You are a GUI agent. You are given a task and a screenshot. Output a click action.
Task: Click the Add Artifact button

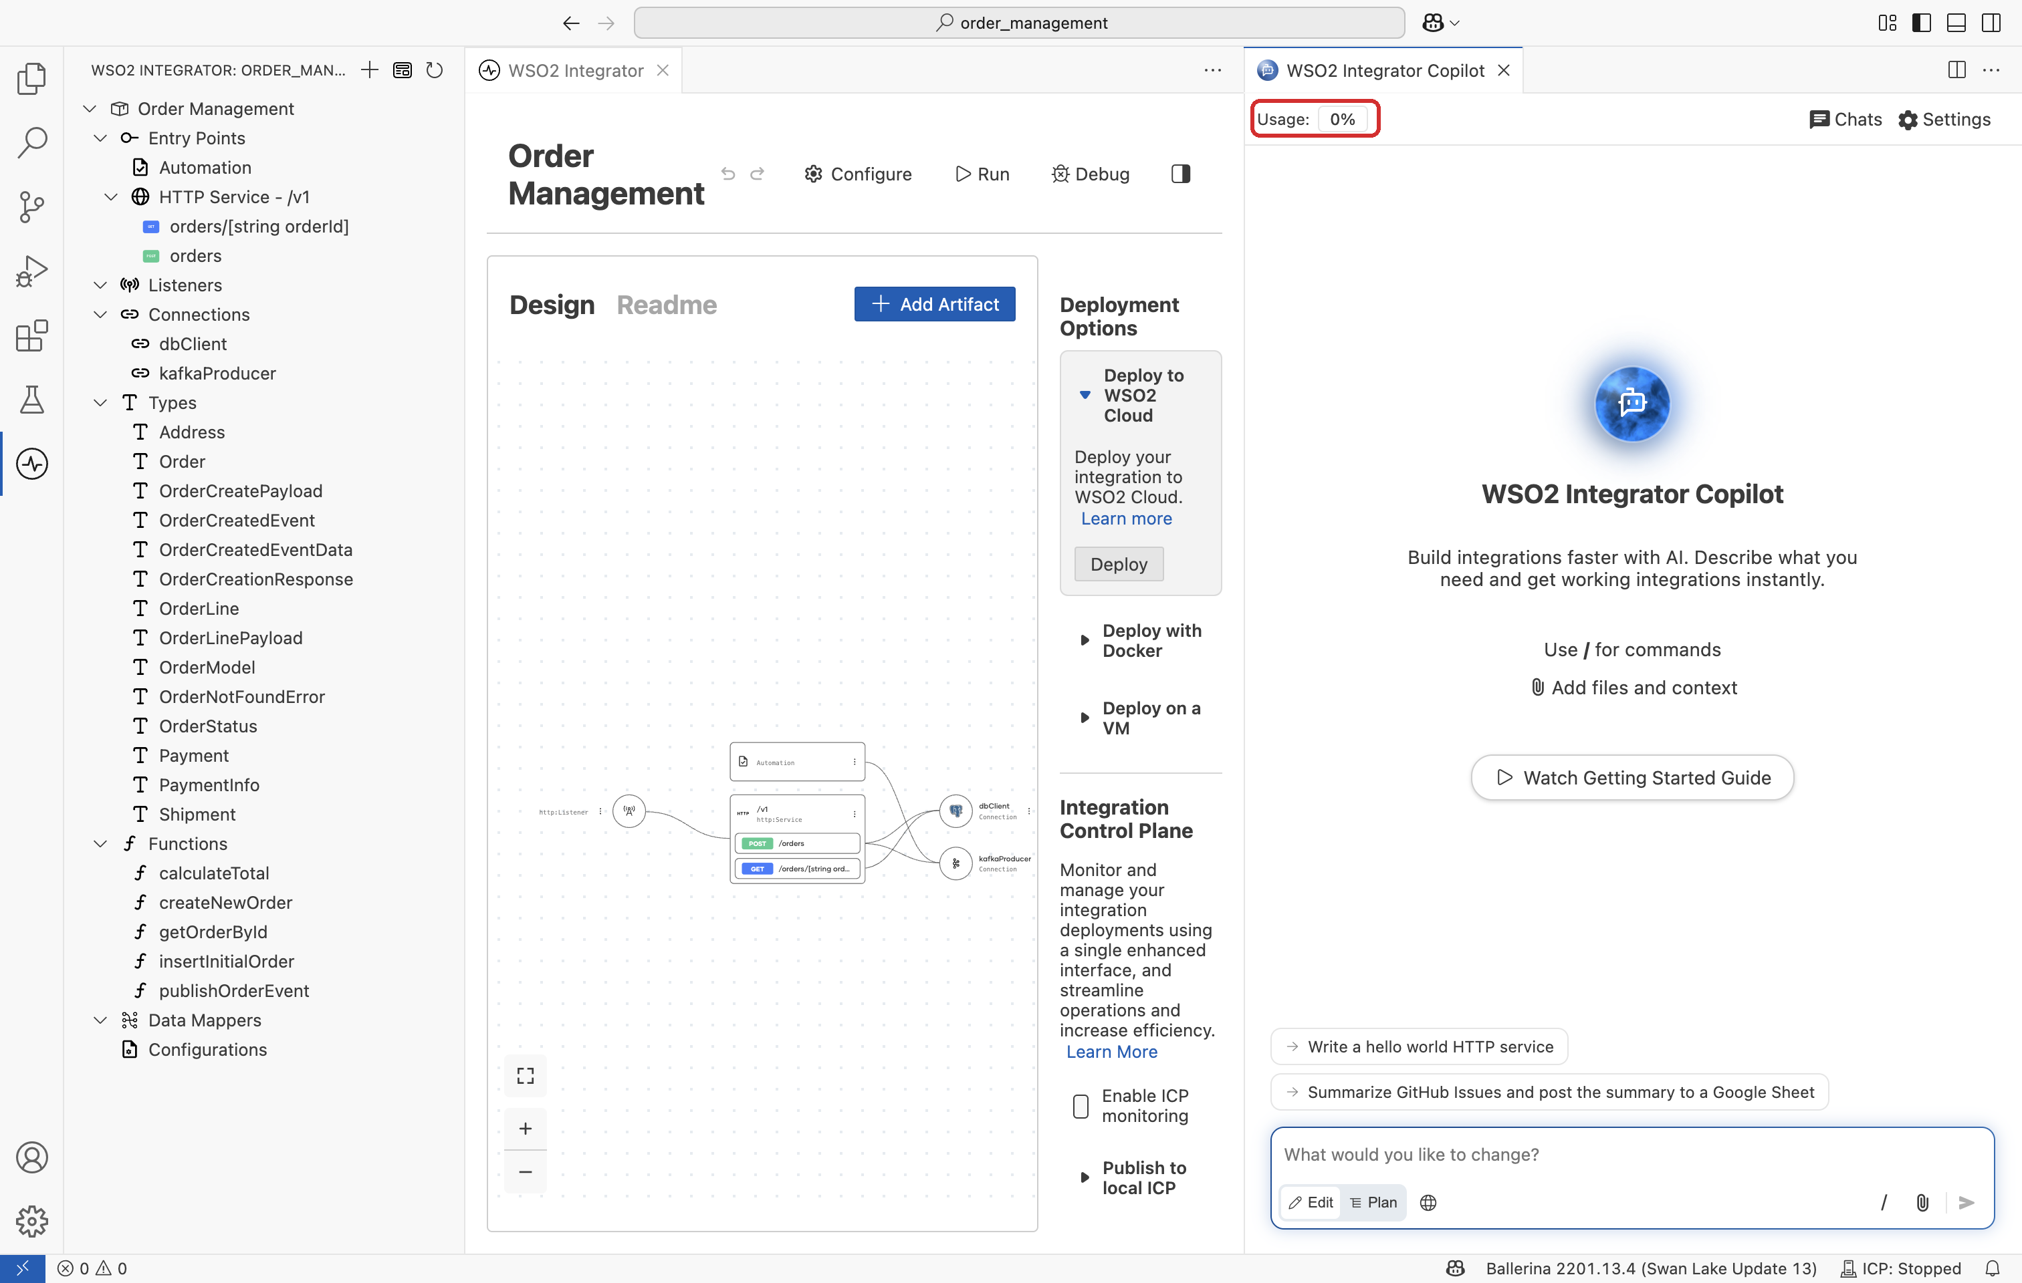point(935,304)
